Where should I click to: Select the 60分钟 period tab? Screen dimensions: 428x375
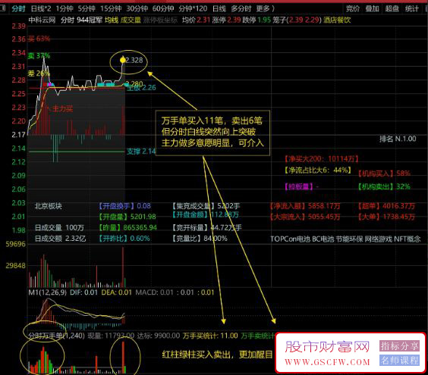pos(163,9)
